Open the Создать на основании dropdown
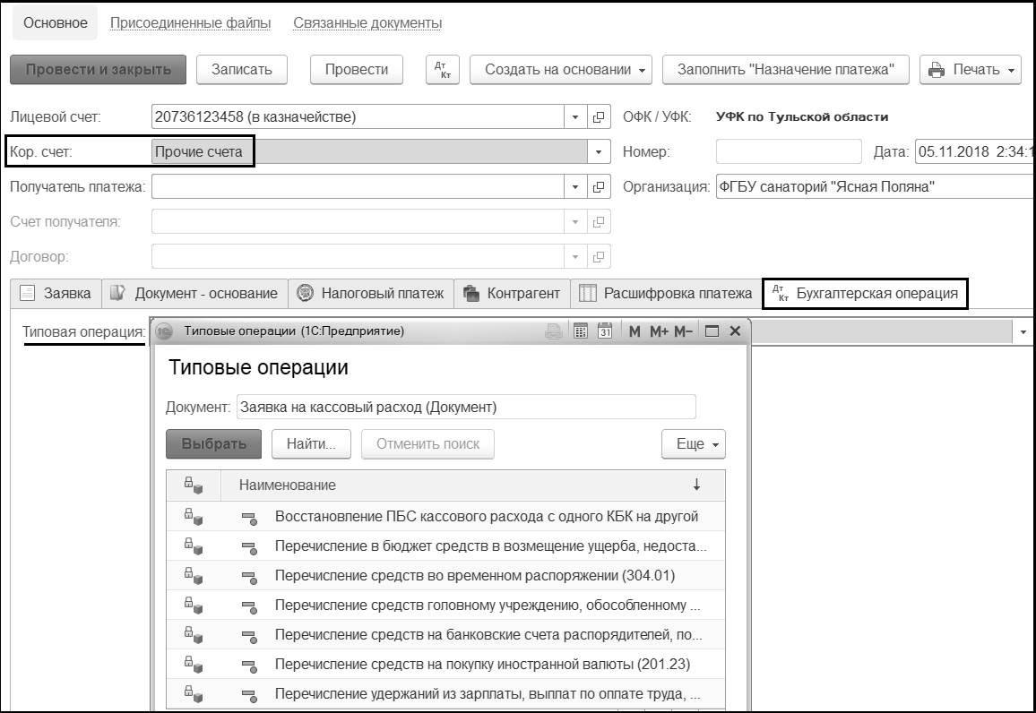The height and width of the screenshot is (713, 1036). tap(561, 70)
